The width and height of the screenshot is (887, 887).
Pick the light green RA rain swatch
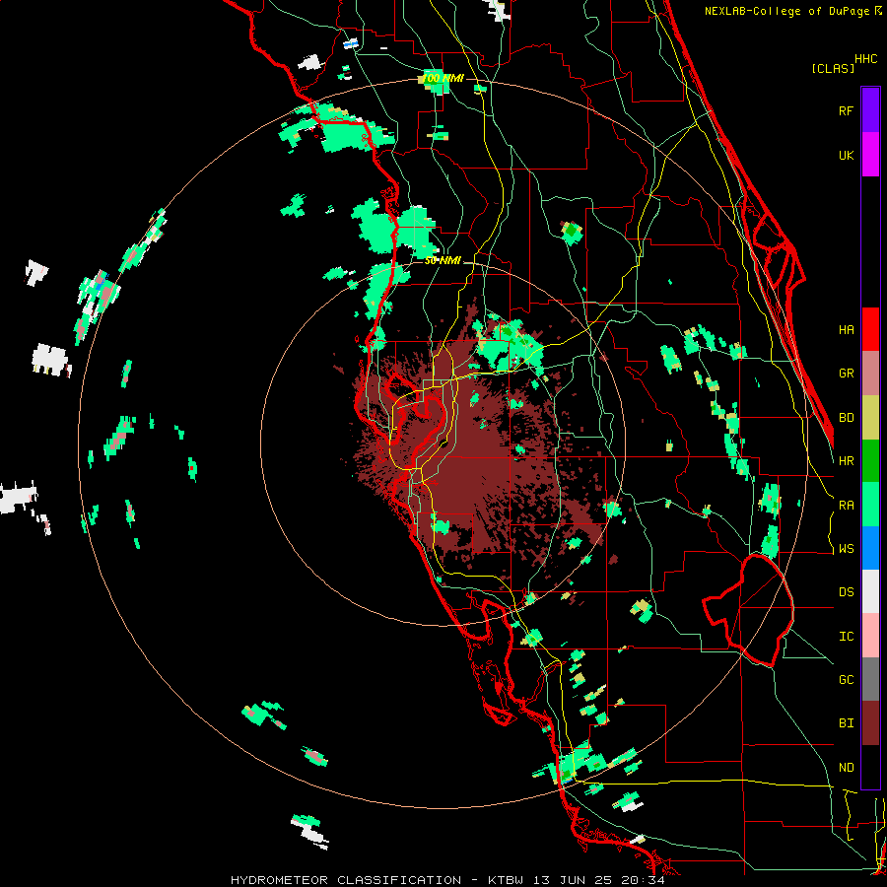[870, 505]
